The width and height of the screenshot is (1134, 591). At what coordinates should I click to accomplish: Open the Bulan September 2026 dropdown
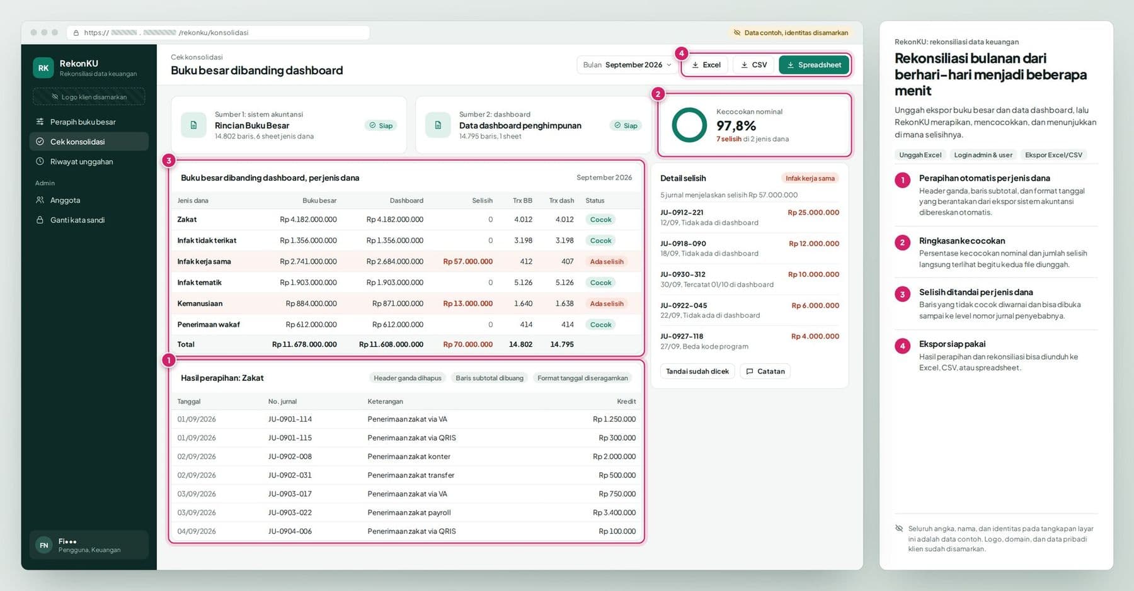pos(627,65)
